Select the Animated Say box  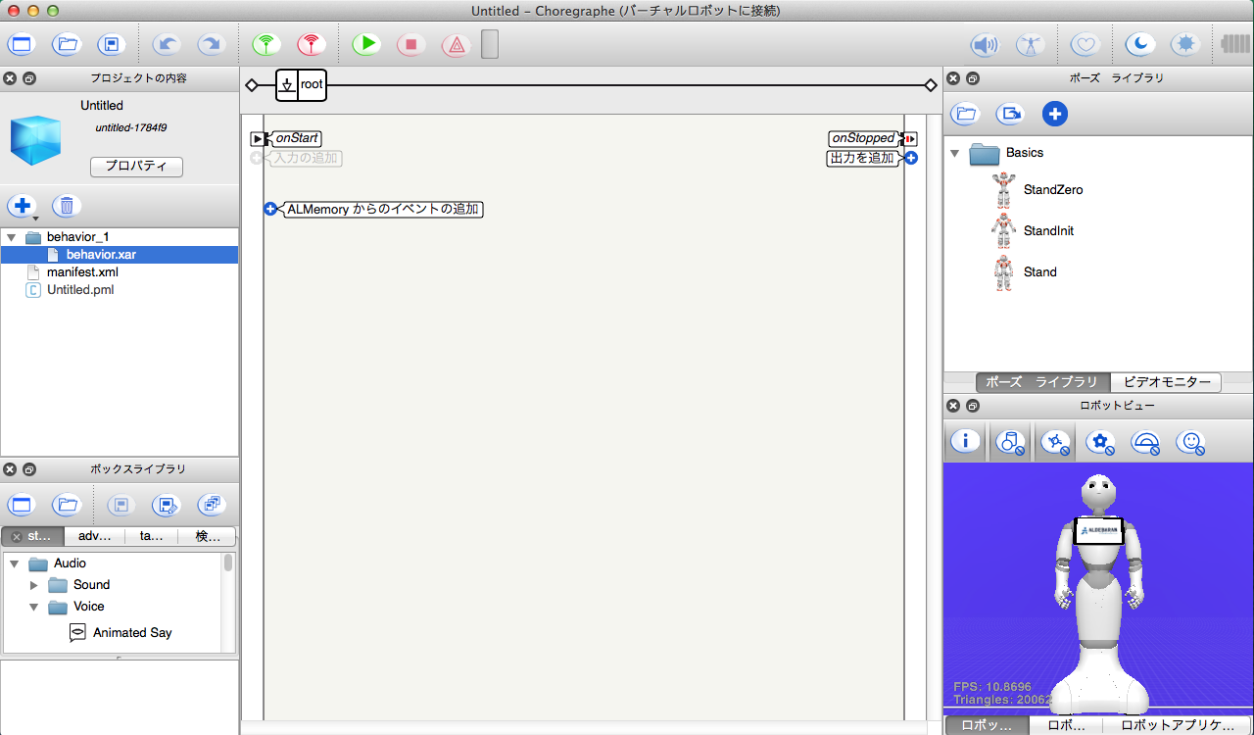pyautogui.click(x=121, y=633)
